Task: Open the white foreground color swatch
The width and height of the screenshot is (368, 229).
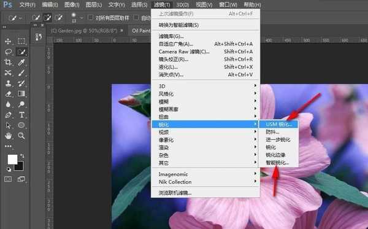Action: [12, 159]
